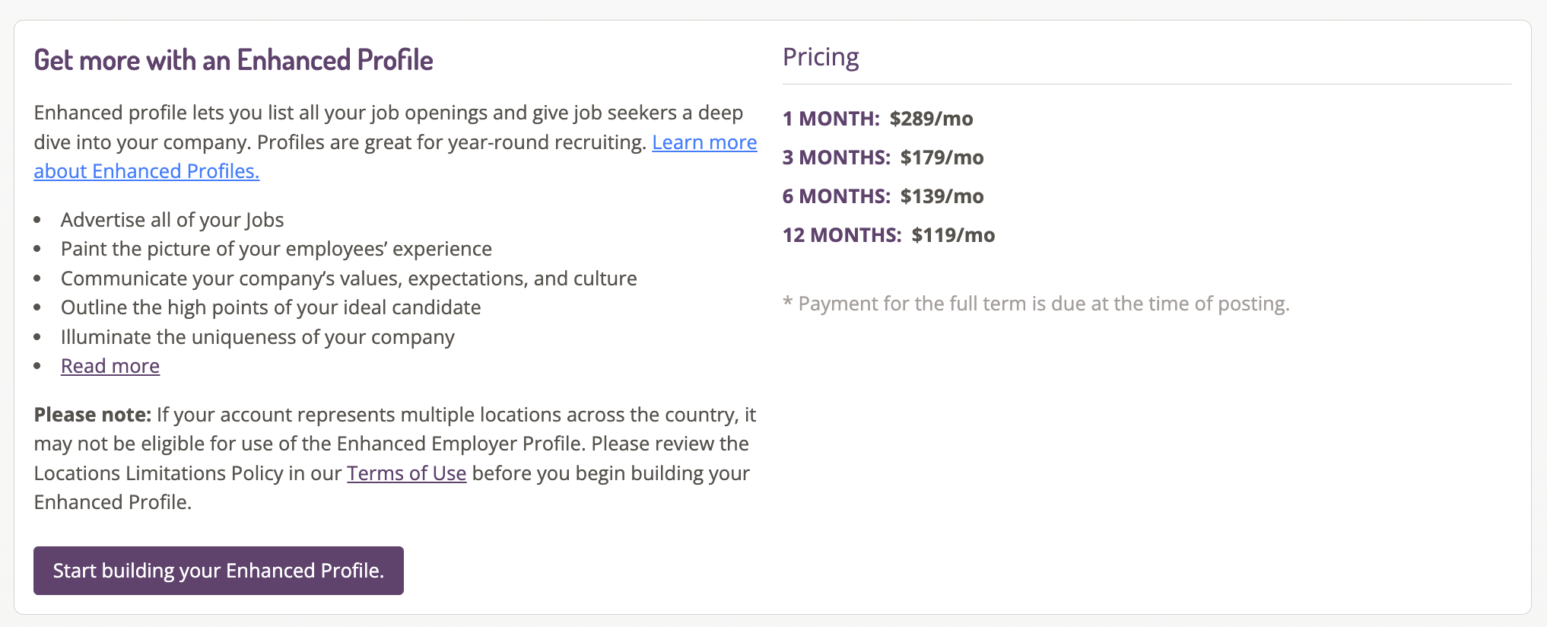Viewport: 1547px width, 627px height.
Task: Click the Pricing section heading
Action: pyautogui.click(x=821, y=57)
